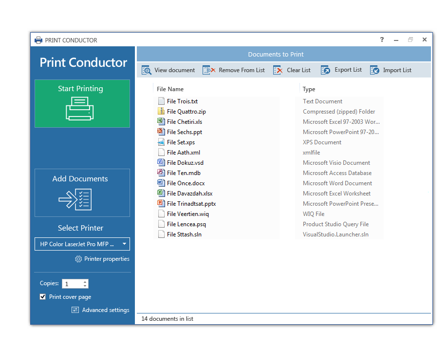Click the Clear List icon
448x351 pixels.
pyautogui.click(x=278, y=70)
